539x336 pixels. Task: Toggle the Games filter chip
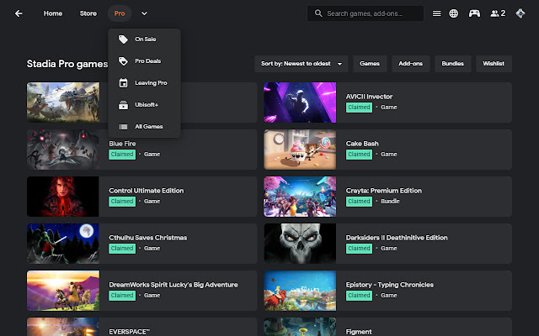point(370,64)
